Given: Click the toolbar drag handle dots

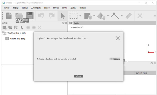Looking at the screenshot, I should [3, 16].
